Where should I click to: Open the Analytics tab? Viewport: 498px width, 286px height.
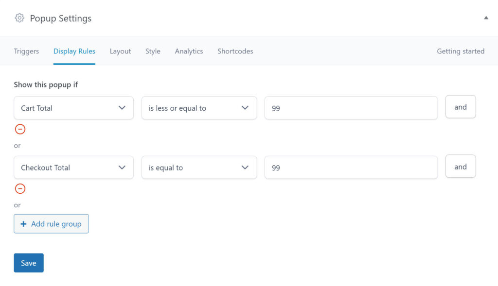click(189, 51)
